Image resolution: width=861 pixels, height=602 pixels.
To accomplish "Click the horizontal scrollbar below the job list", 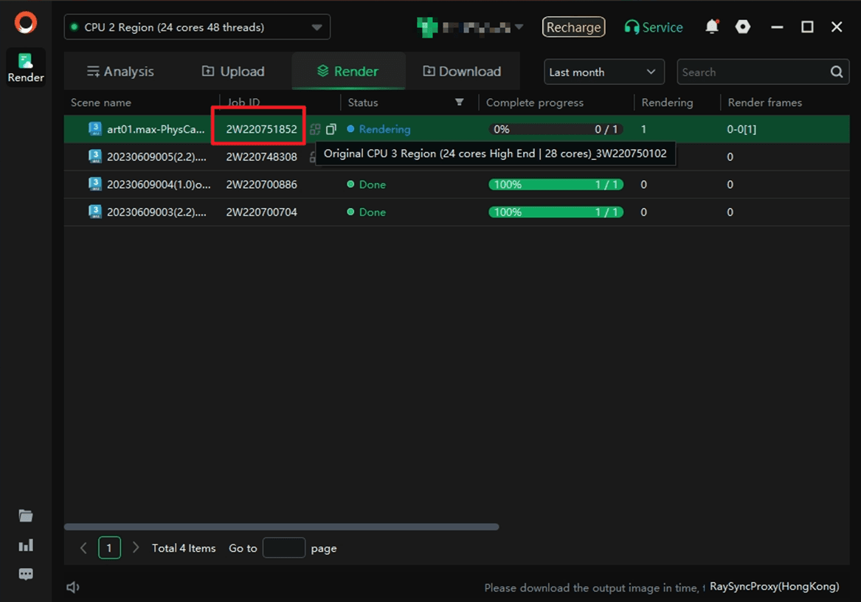I will 281,527.
